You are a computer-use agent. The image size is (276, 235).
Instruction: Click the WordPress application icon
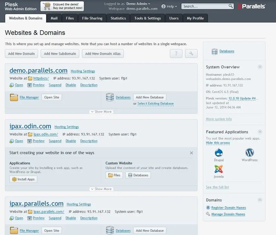coord(249,153)
